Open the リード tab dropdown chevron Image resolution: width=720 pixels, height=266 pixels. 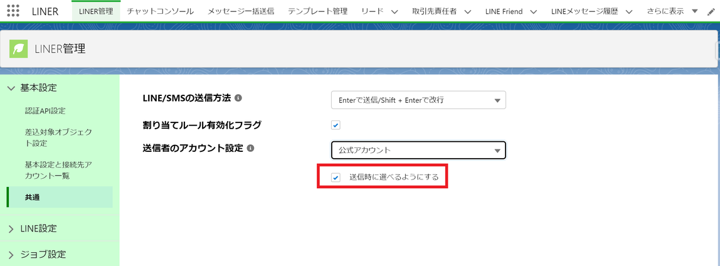click(x=394, y=12)
